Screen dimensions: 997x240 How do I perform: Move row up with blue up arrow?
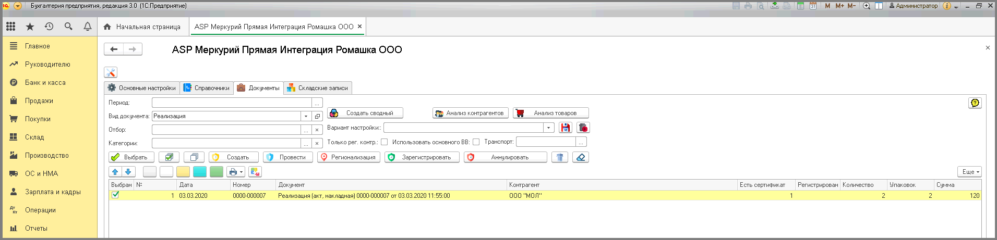[115, 172]
